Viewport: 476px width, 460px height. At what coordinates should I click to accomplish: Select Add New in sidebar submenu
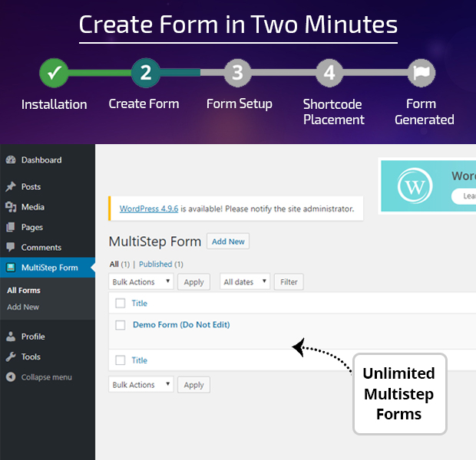pos(23,307)
